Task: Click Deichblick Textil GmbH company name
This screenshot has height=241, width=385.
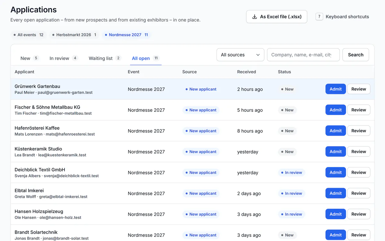Action: 40,170
